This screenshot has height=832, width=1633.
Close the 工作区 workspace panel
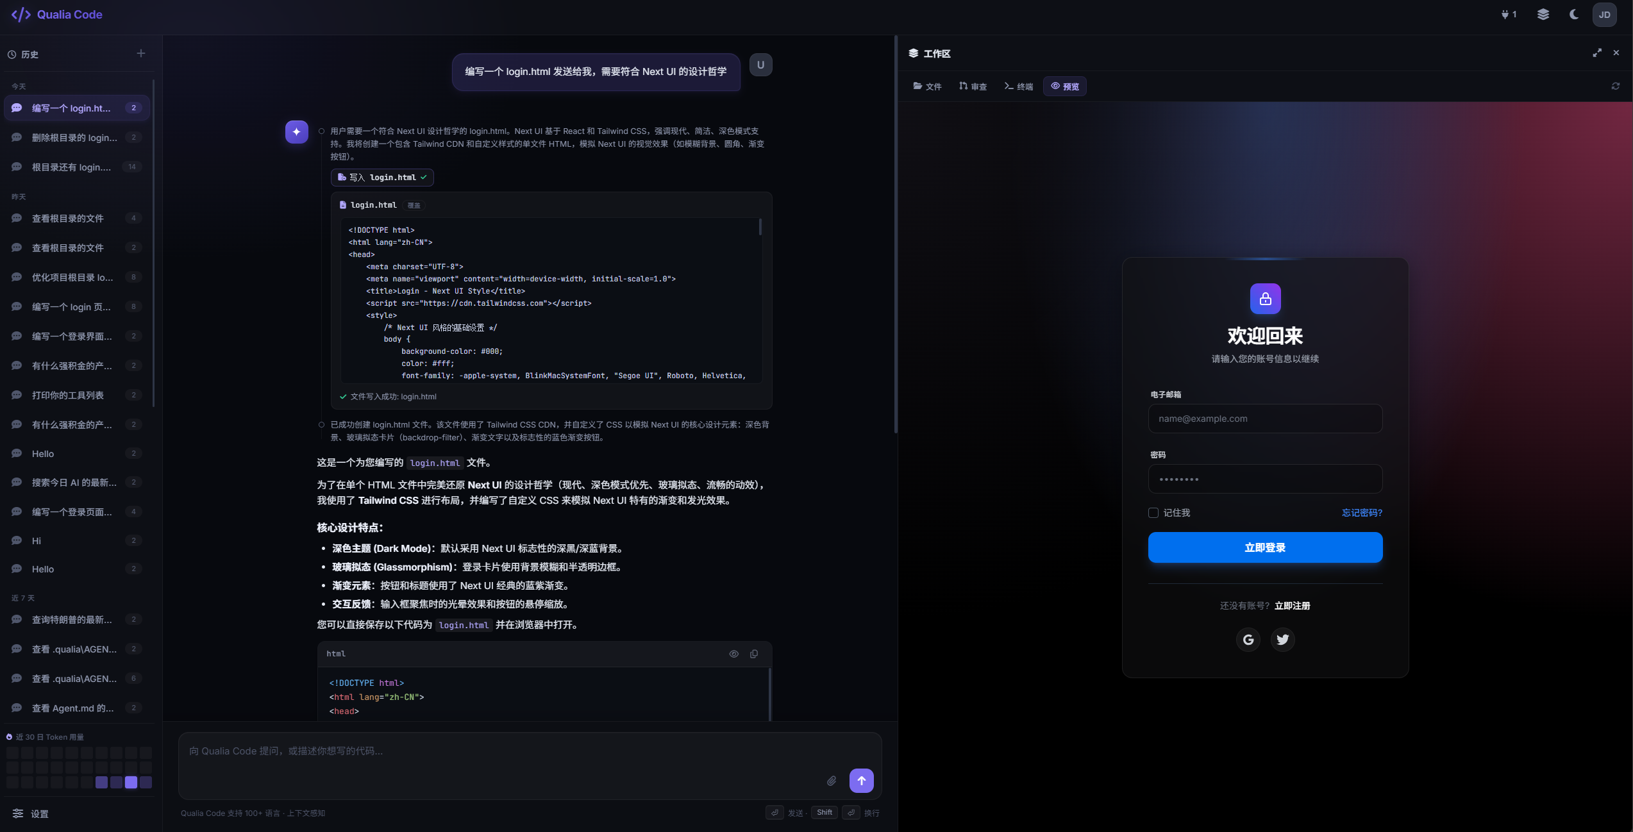coord(1616,53)
